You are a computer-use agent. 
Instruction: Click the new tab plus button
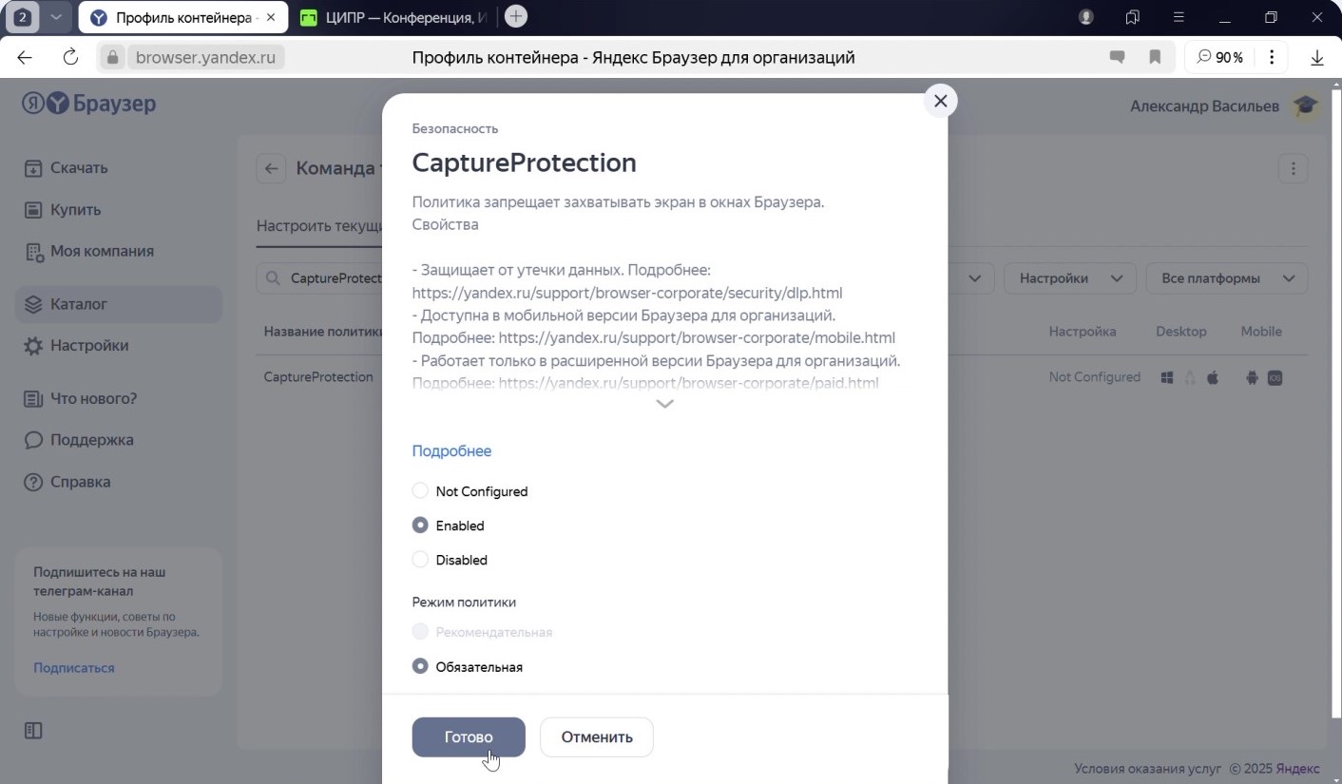pyautogui.click(x=515, y=16)
